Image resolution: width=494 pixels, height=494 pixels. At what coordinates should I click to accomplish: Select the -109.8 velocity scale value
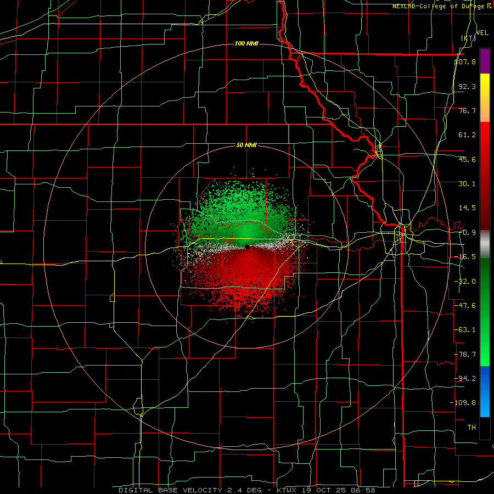[x=463, y=403]
